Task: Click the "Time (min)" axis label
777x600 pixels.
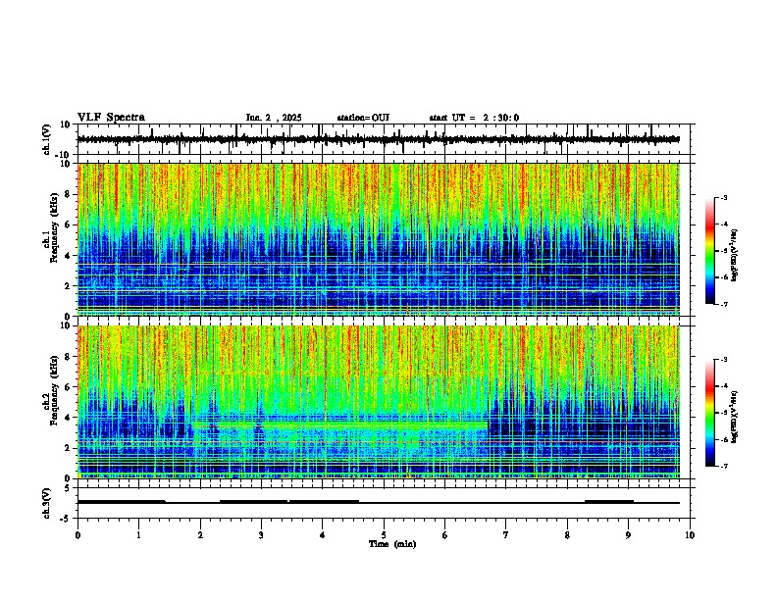Action: click(x=392, y=544)
